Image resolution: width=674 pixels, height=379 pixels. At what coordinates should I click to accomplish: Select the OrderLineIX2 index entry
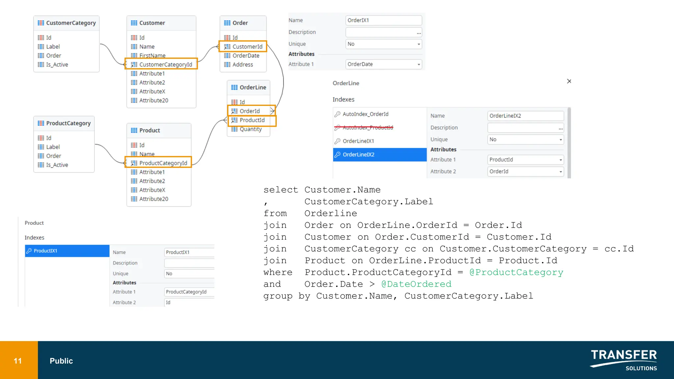[379, 155]
